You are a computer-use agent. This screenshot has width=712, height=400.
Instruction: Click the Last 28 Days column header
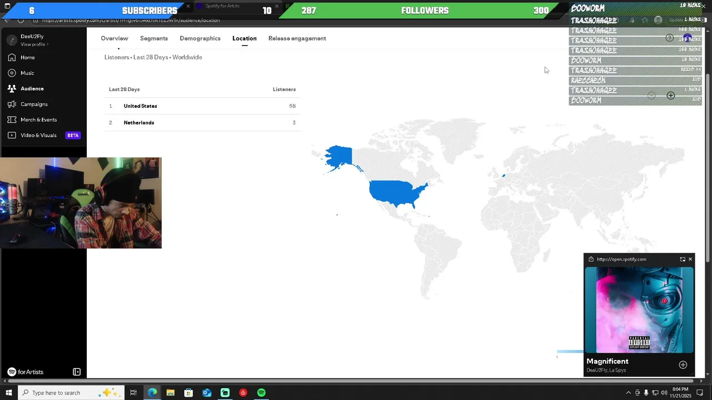(x=124, y=89)
